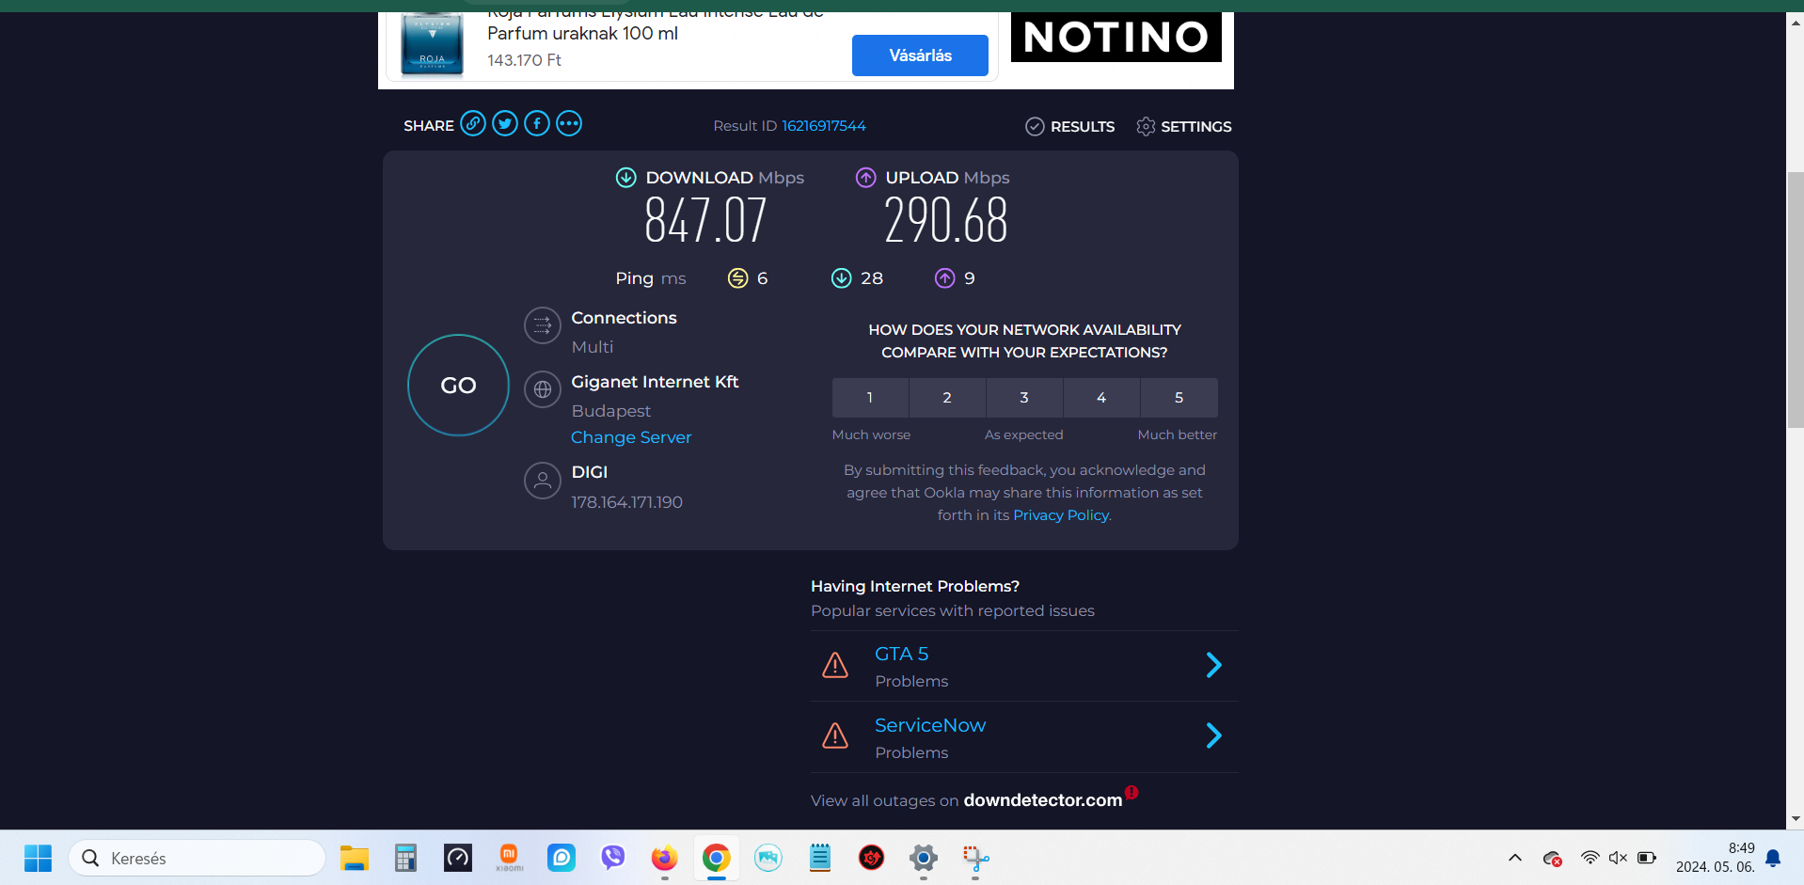Open speedtest SETTINGS
Image resolution: width=1804 pixels, height=885 pixels.
coord(1184,126)
